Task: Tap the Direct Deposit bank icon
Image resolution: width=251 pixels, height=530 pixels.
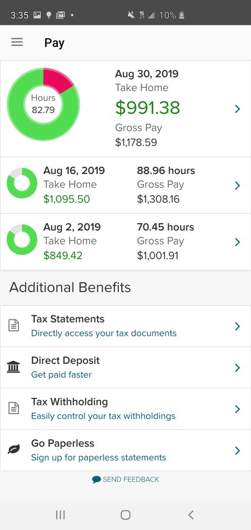Action: click(13, 367)
